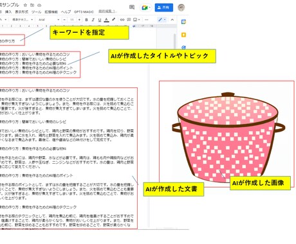Open the account avatar menu
Viewport: 296px width, 244px height.
[x=181, y=8]
